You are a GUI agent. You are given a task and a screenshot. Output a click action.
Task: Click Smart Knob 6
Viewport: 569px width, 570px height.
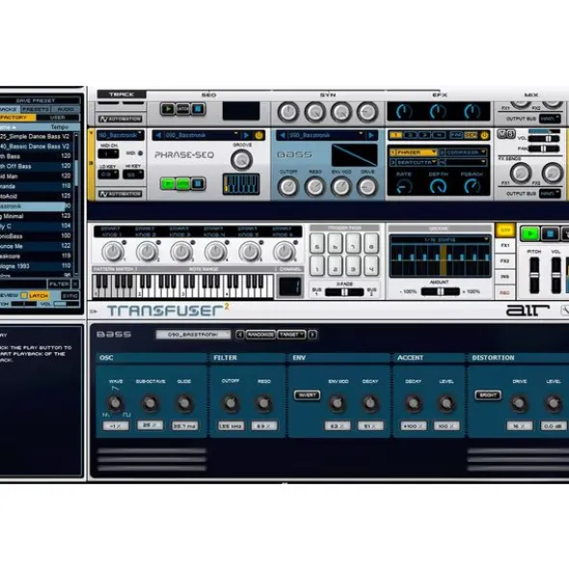pyautogui.click(x=284, y=252)
